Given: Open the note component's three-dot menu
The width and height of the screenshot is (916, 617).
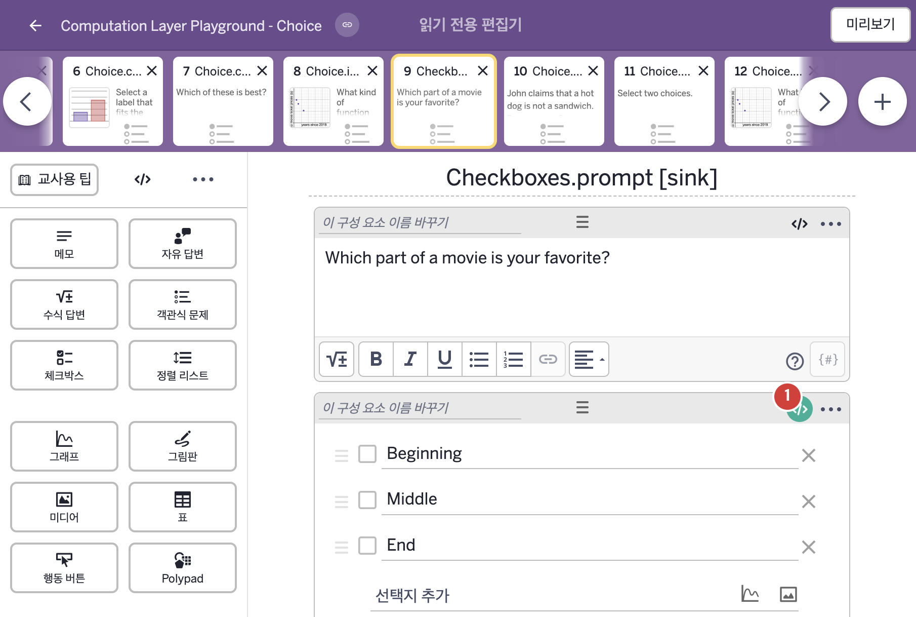Looking at the screenshot, I should (831, 224).
